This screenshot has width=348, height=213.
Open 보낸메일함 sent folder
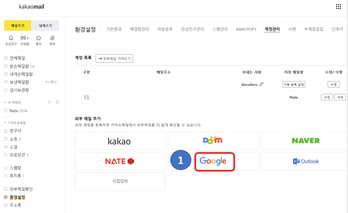click(19, 82)
